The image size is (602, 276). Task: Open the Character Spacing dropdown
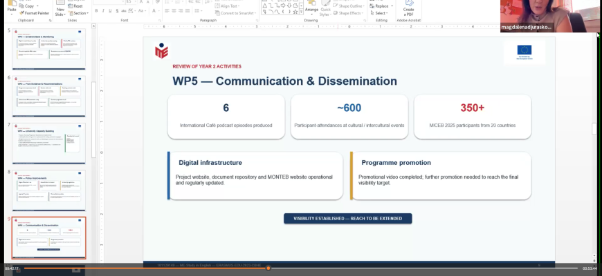pos(131,11)
